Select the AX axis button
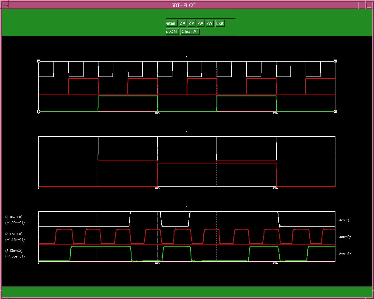The width and height of the screenshot is (374, 299). pyautogui.click(x=200, y=23)
